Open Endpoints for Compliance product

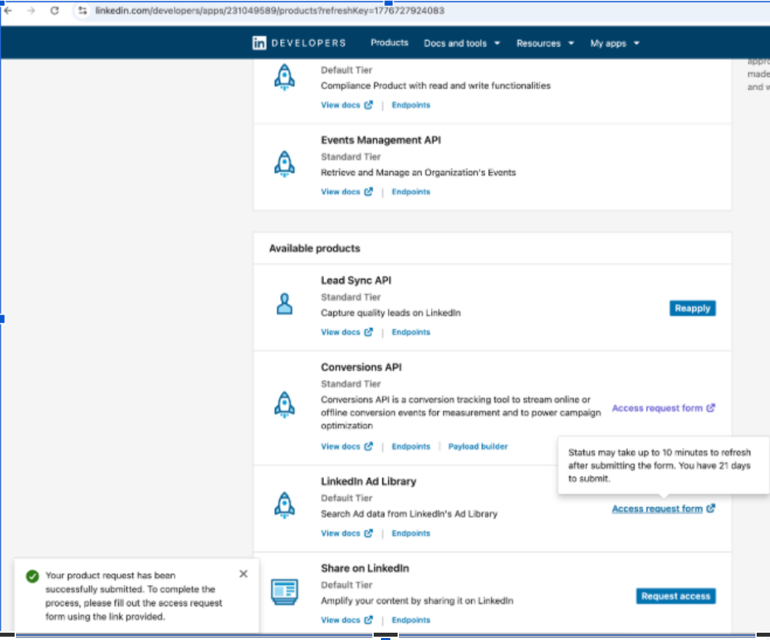click(410, 105)
